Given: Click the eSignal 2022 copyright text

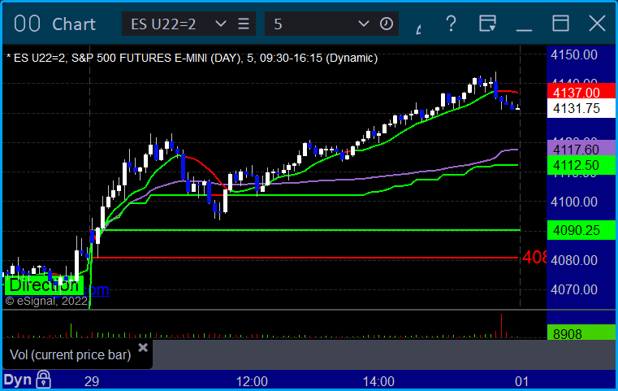Looking at the screenshot, I should point(46,301).
